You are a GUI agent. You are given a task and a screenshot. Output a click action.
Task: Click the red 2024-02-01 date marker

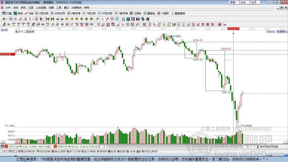[x=233, y=29]
